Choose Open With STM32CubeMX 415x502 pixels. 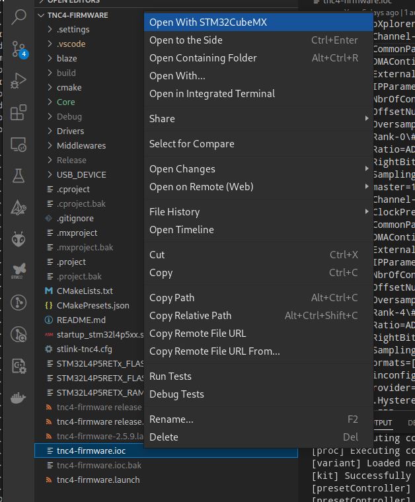coord(208,22)
